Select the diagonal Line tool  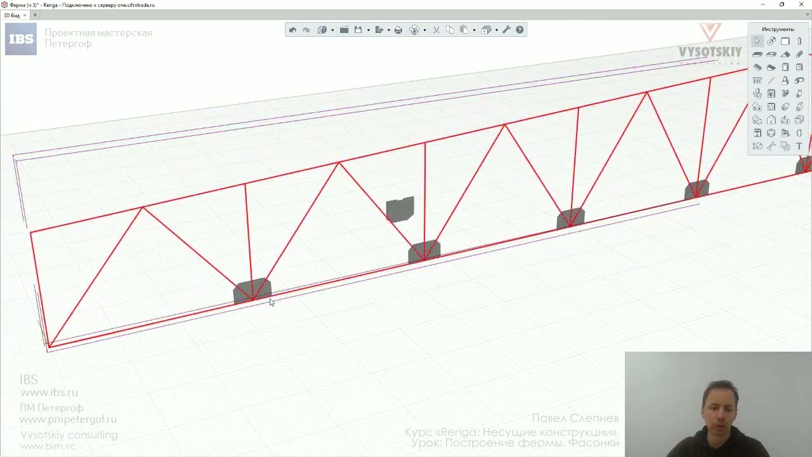click(x=771, y=81)
